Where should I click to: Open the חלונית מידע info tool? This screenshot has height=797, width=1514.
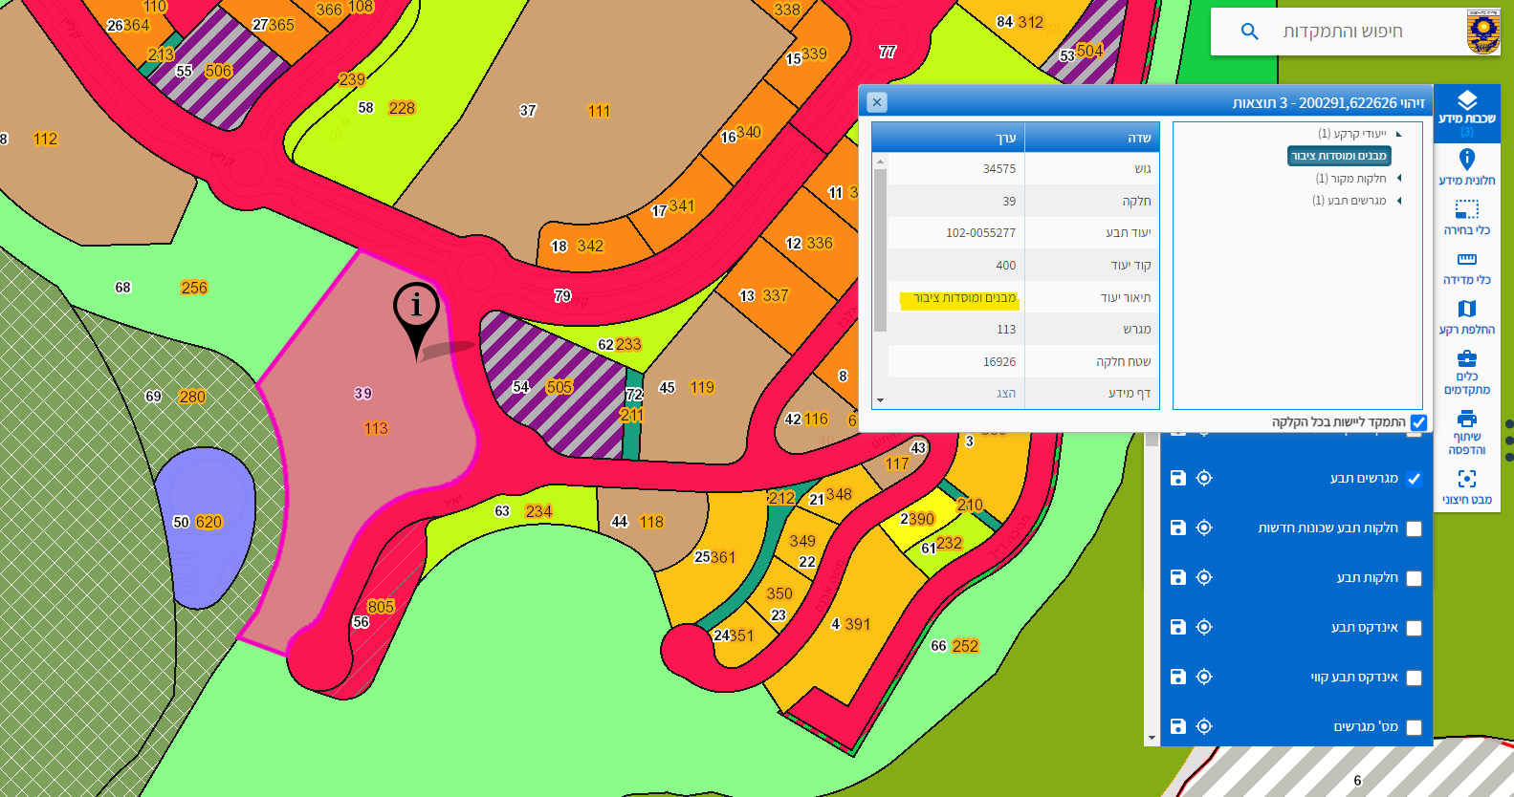[1466, 166]
